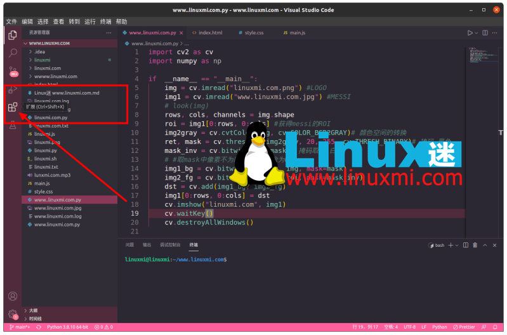This screenshot has width=507, height=335.
Task: Select Python 3.8.10 64-bit interpreter
Action: (x=67, y=327)
